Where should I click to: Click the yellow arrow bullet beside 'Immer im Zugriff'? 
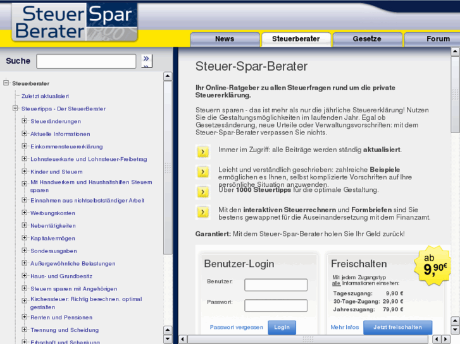click(x=202, y=152)
